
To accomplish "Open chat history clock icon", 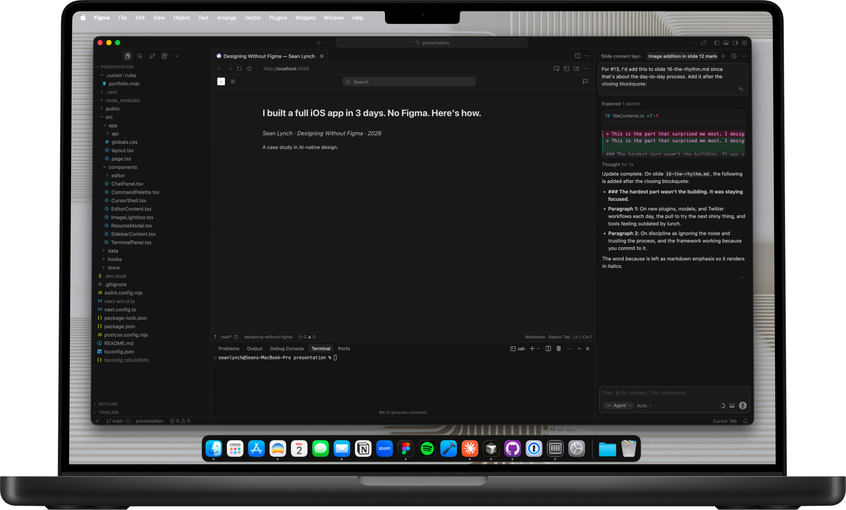I will pos(734,56).
